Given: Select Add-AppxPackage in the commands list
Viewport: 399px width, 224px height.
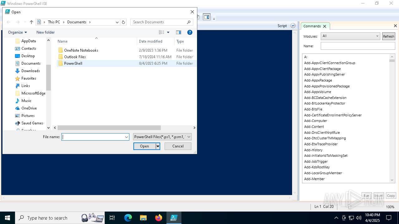Looking at the screenshot, I should (318, 80).
